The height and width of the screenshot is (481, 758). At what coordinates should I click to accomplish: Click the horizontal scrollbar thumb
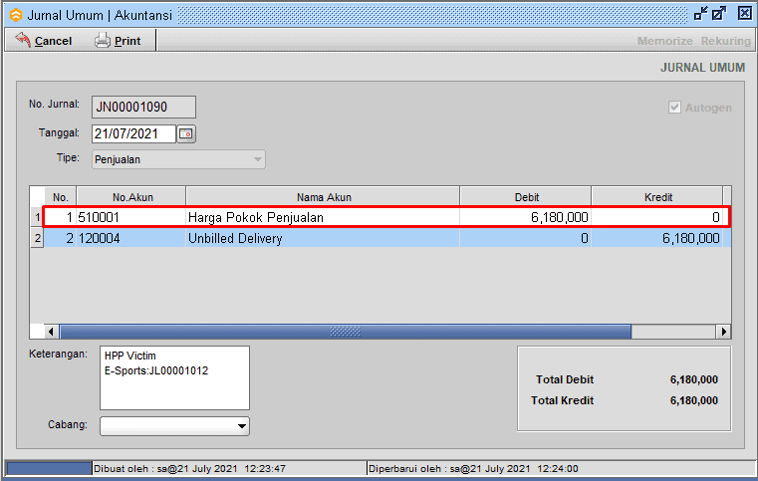pos(345,332)
